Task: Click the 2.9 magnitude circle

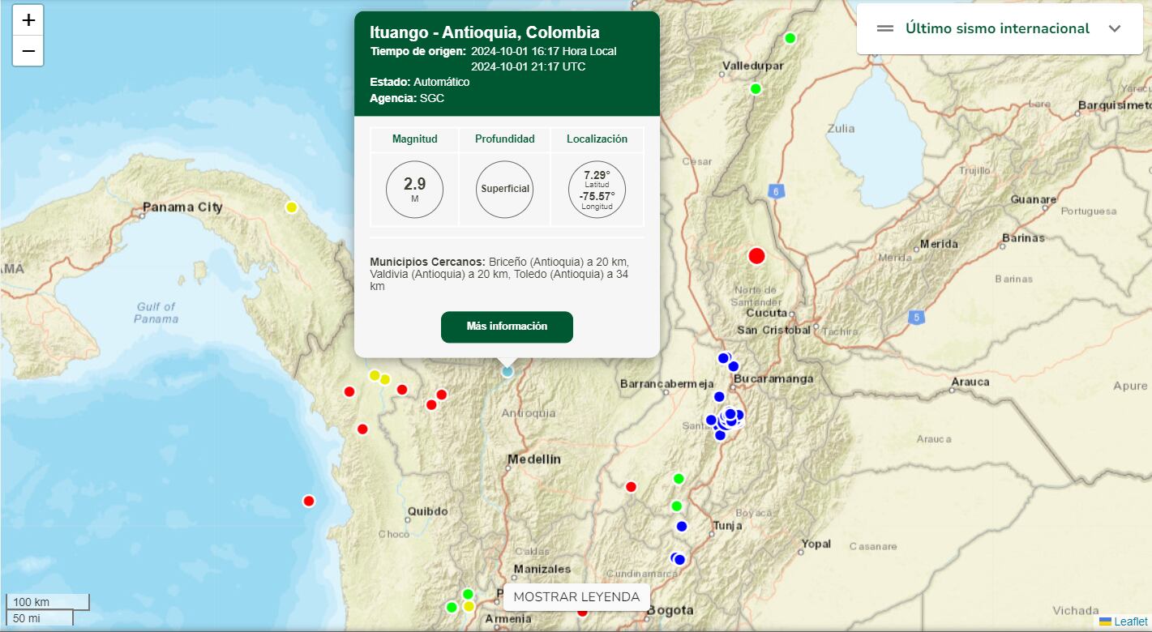Action: [414, 190]
